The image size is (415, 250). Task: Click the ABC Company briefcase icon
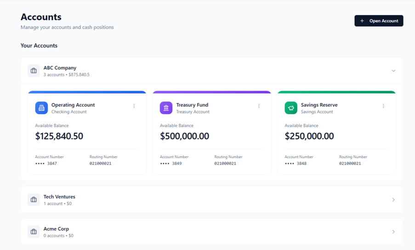[x=34, y=71]
